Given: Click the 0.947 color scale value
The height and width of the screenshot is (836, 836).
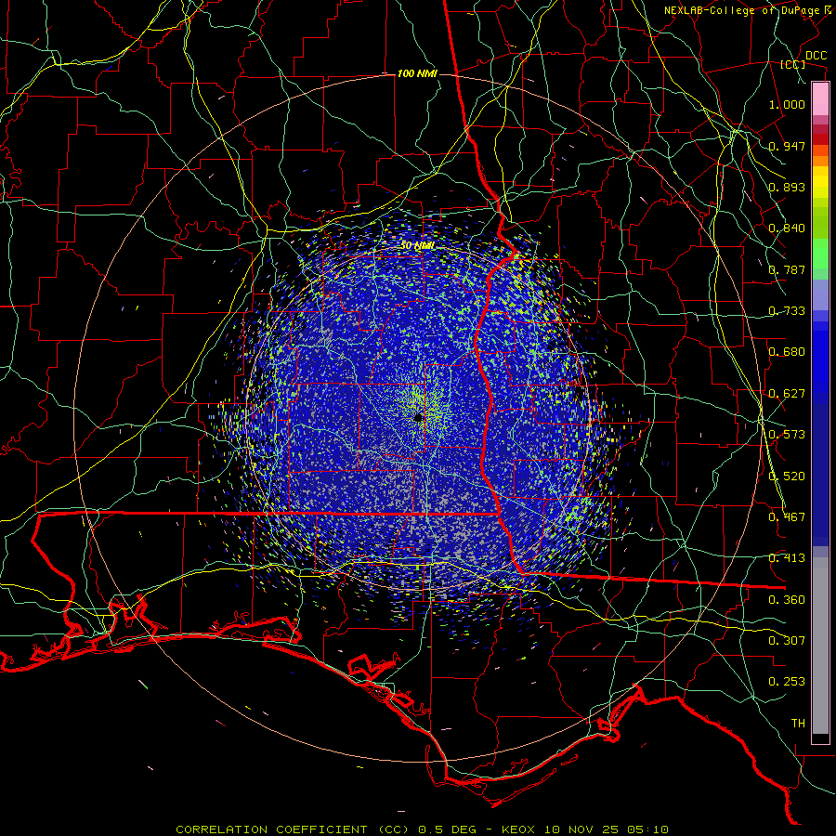Looking at the screenshot, I should tap(787, 146).
